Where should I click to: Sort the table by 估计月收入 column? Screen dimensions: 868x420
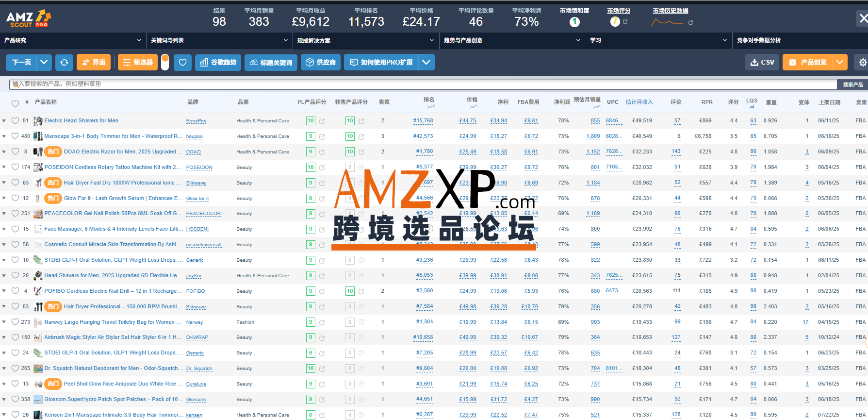click(x=639, y=102)
